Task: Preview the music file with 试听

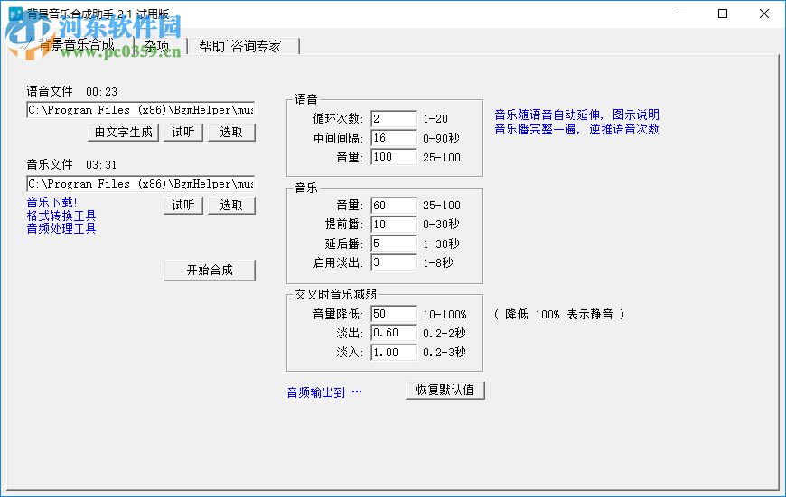Action: tap(183, 206)
